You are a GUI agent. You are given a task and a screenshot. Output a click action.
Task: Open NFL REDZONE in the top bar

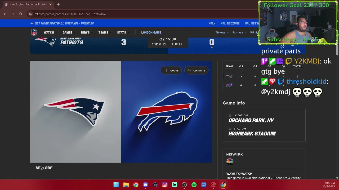(x=230, y=23)
